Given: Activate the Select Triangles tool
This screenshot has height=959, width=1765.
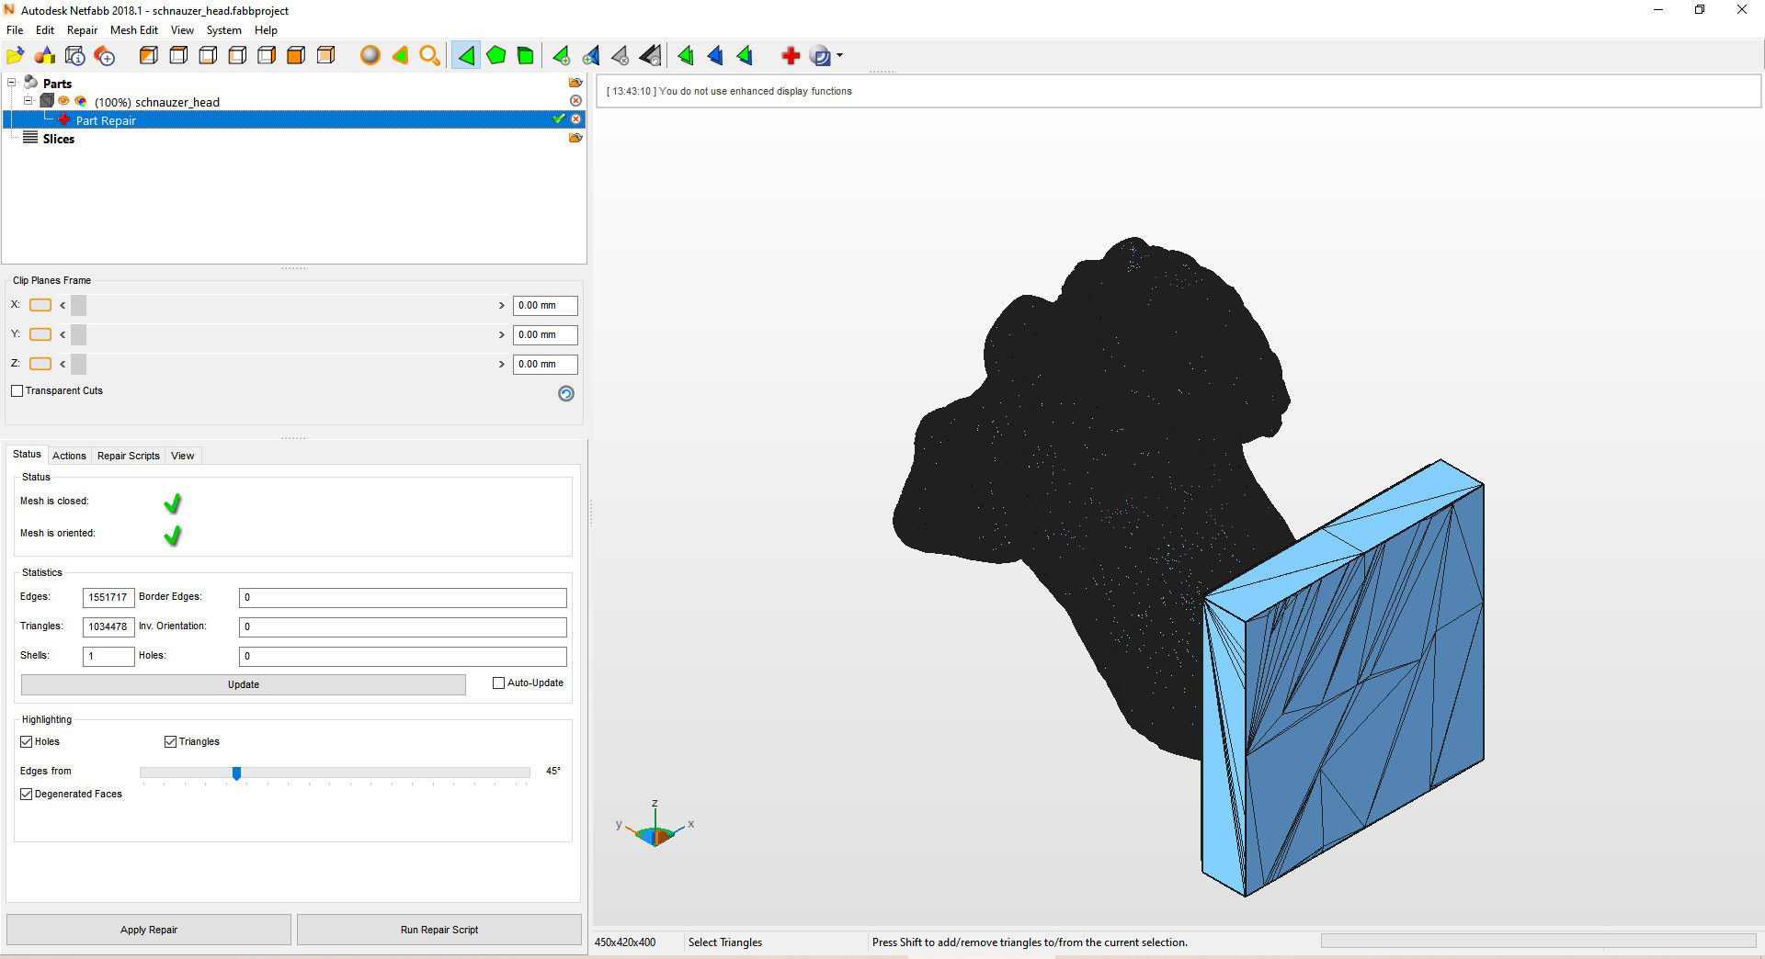Looking at the screenshot, I should [466, 56].
